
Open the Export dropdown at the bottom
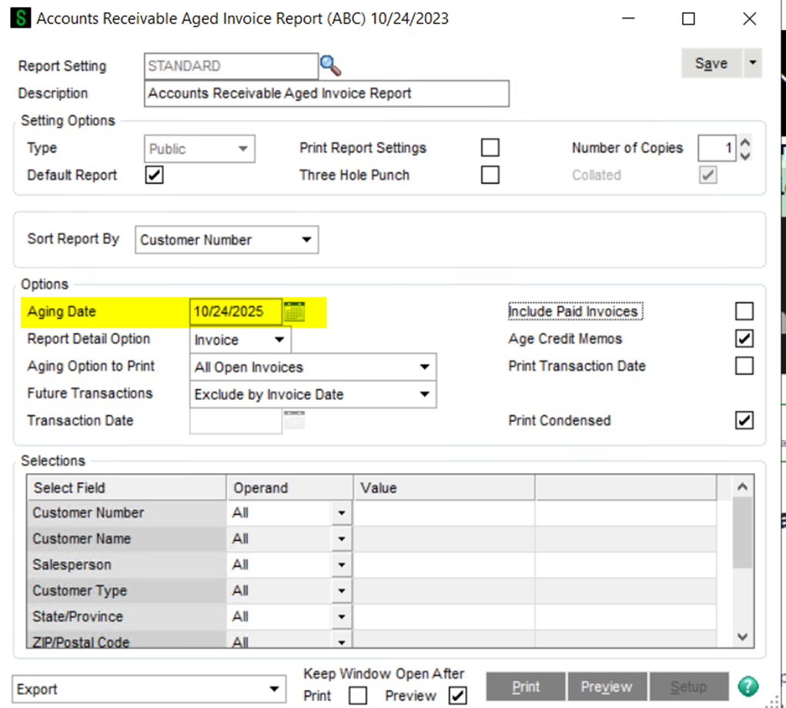coord(273,688)
